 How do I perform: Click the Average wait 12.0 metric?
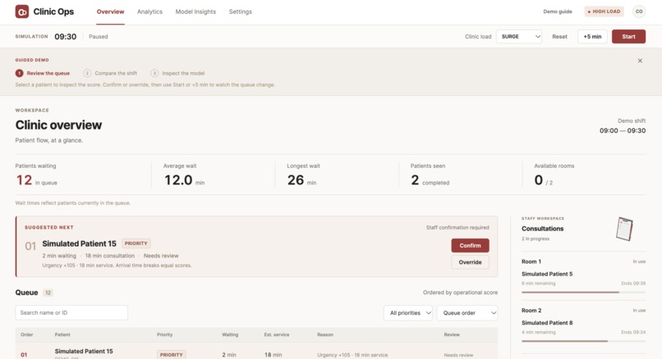[184, 175]
